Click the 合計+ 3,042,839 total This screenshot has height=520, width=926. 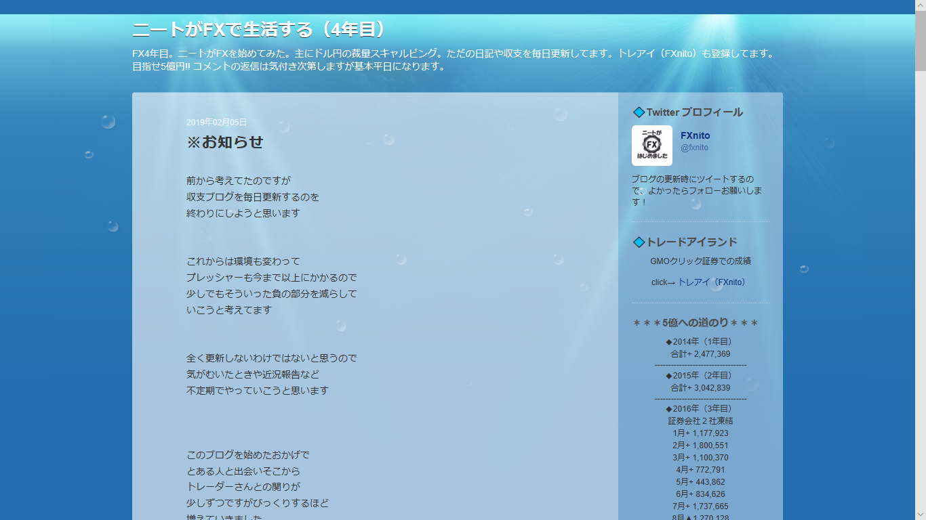point(700,388)
